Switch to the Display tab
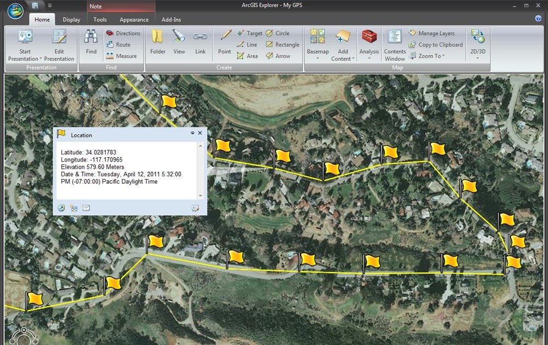 point(71,19)
